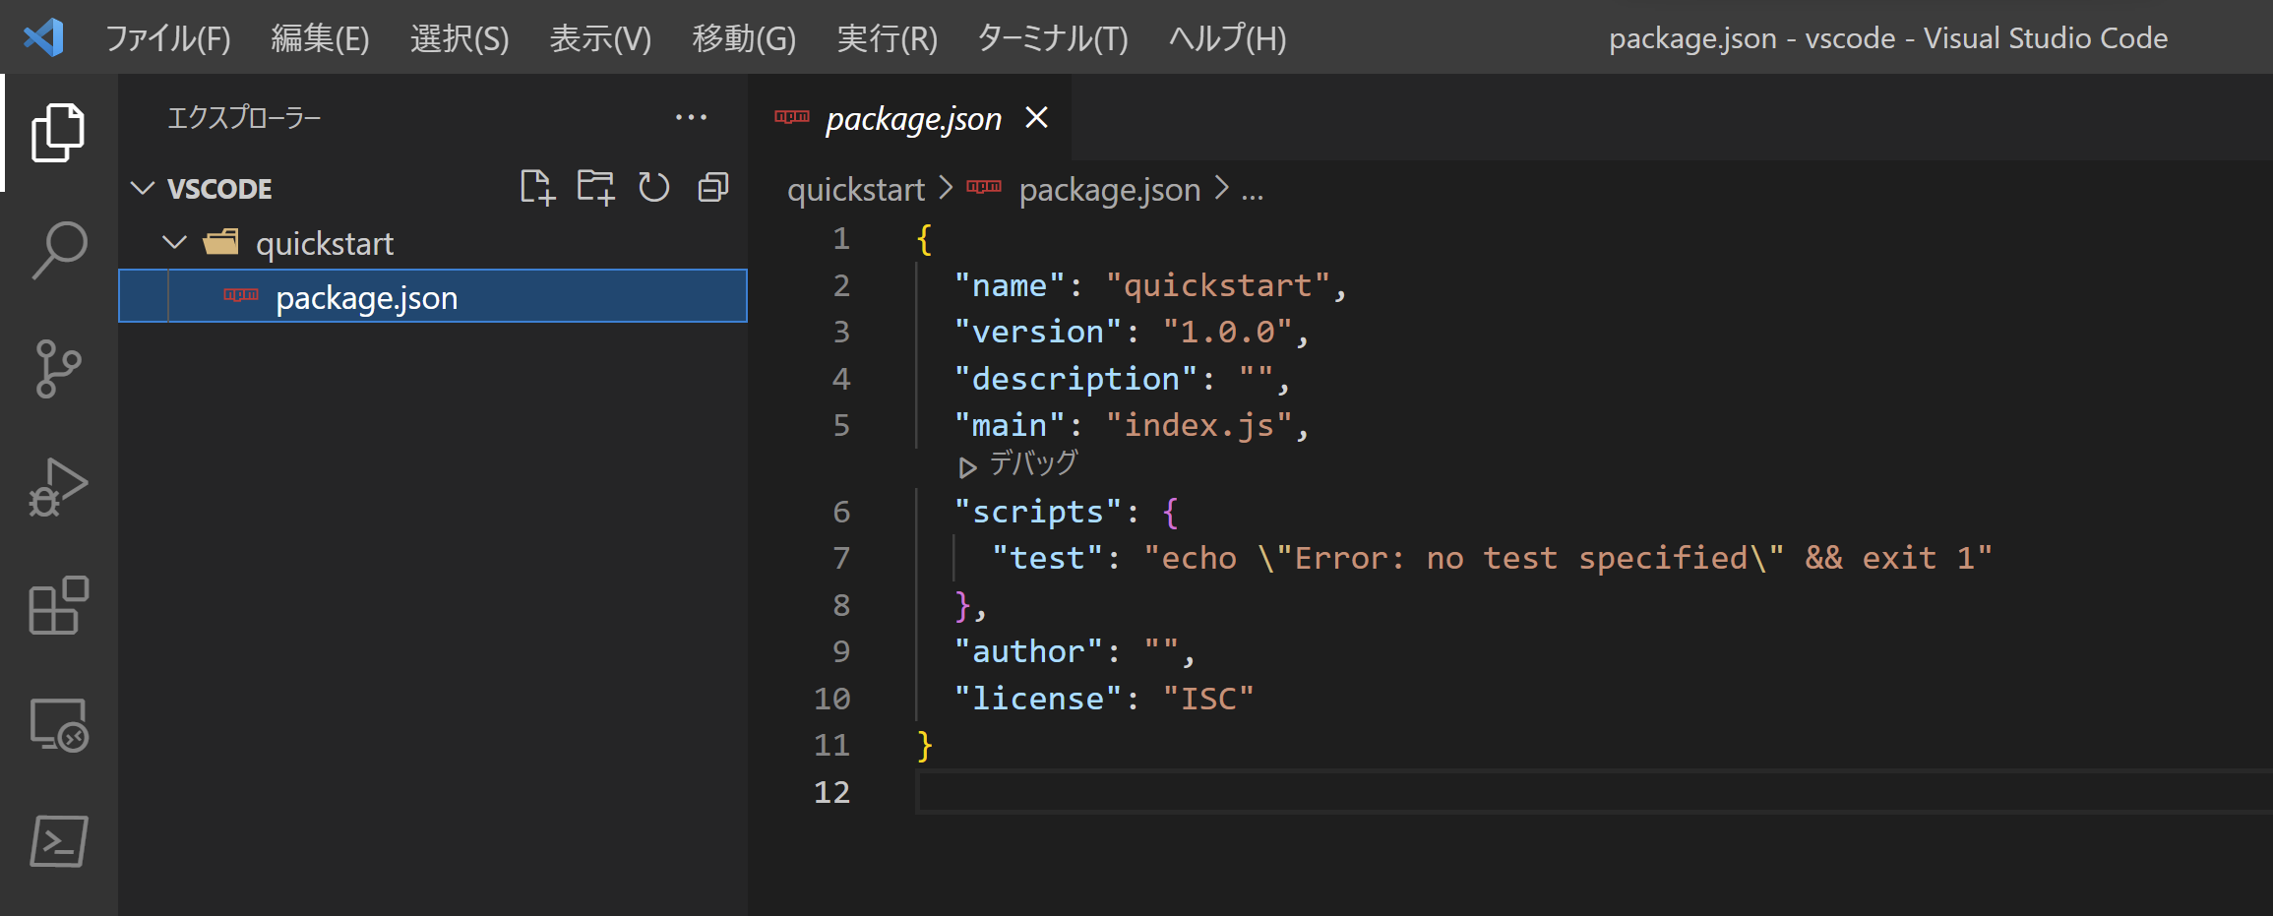Click the "ISC" license value
This screenshot has height=916, width=2273.
1208,699
